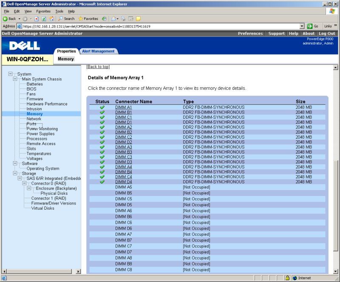Open the DIMM A1 connector link
The width and height of the screenshot is (340, 282).
click(123, 107)
